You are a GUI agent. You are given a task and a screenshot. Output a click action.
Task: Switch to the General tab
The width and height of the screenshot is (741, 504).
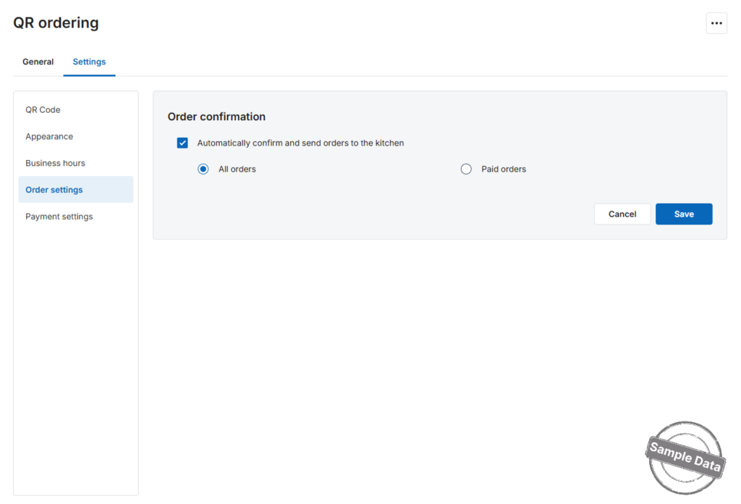(x=38, y=62)
